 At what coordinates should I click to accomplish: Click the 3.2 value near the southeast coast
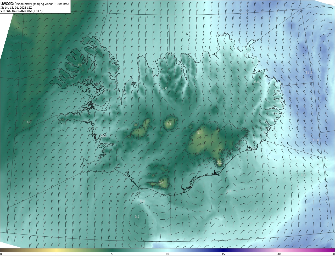pyautogui.click(x=219, y=162)
